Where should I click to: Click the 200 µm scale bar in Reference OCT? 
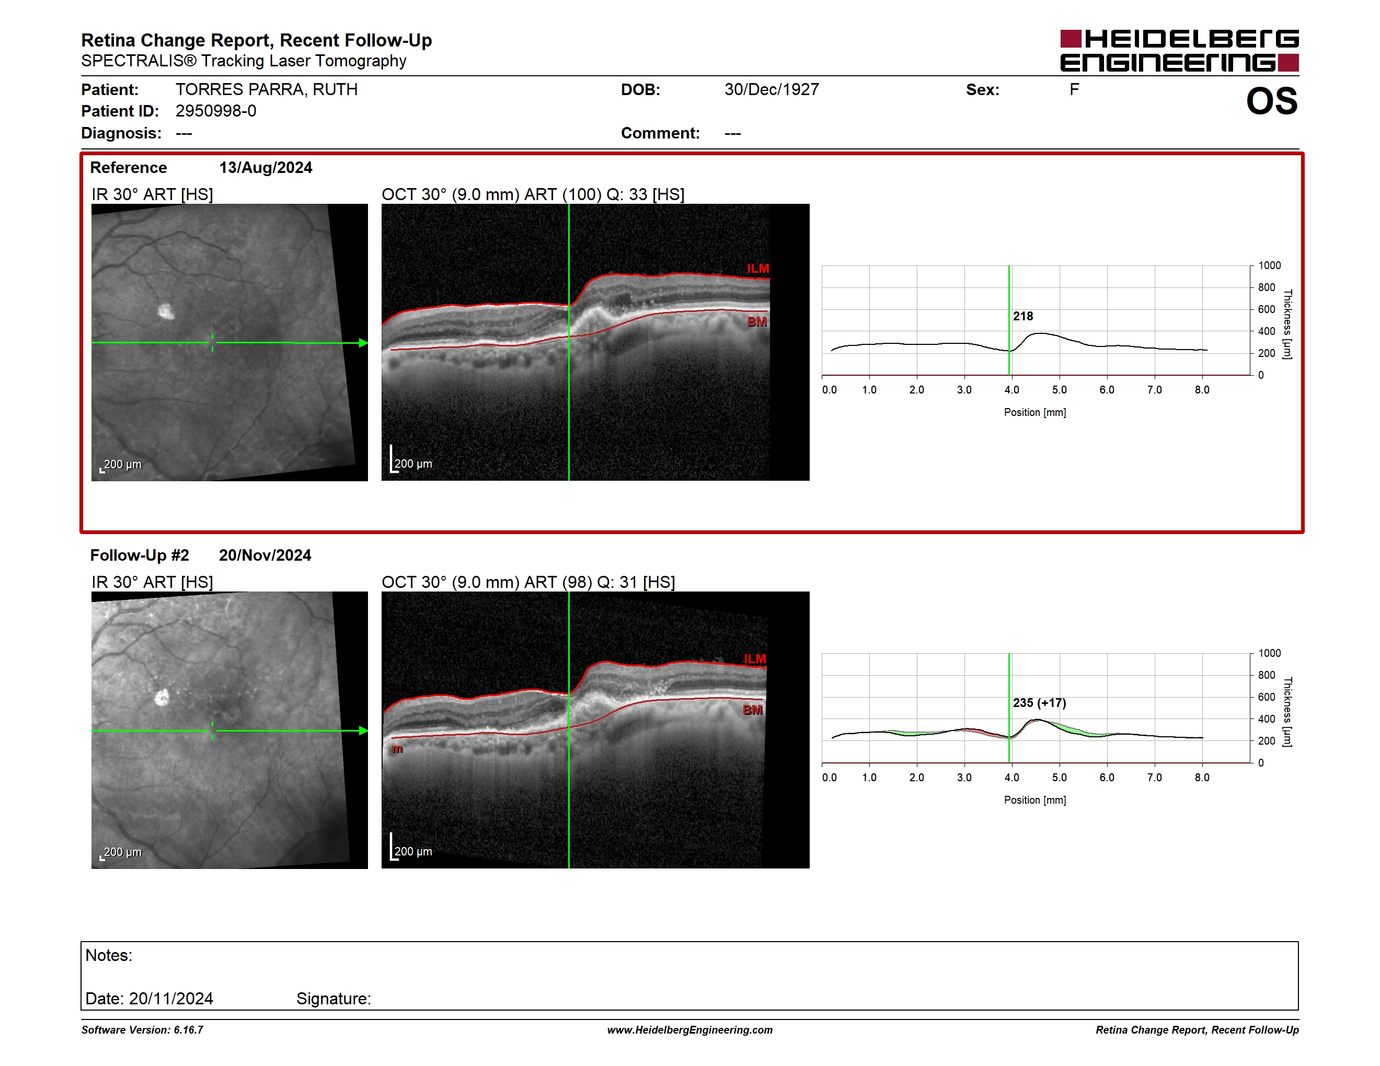point(411,460)
